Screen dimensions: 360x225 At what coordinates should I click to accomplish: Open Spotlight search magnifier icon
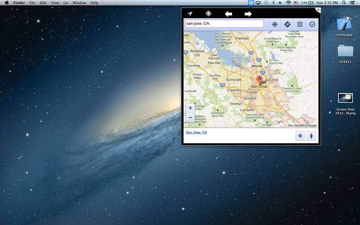click(x=344, y=3)
